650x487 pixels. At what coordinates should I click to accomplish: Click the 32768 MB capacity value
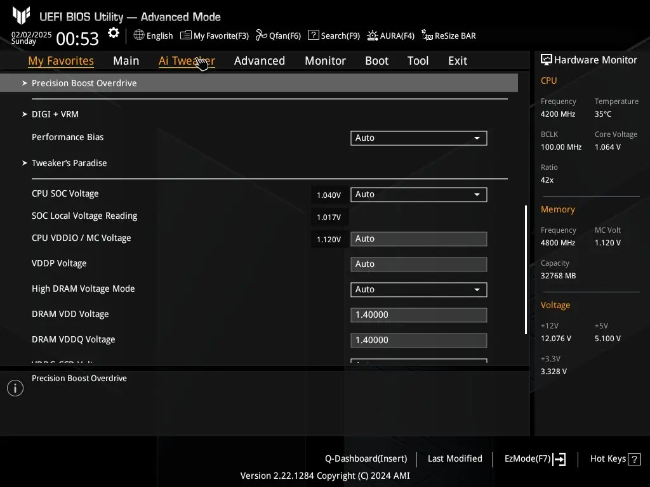558,276
